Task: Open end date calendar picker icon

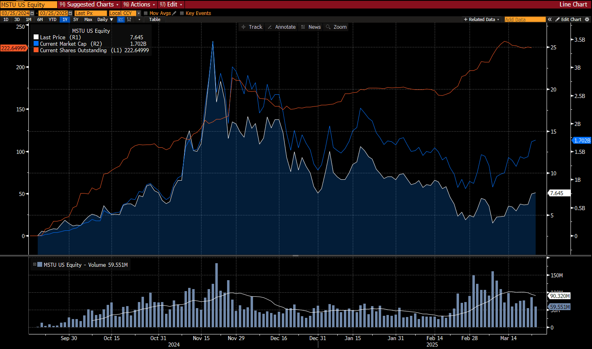Action: coord(70,13)
